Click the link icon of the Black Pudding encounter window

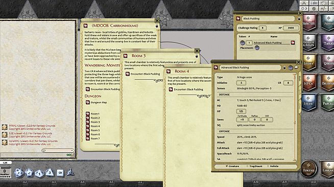click(x=238, y=18)
